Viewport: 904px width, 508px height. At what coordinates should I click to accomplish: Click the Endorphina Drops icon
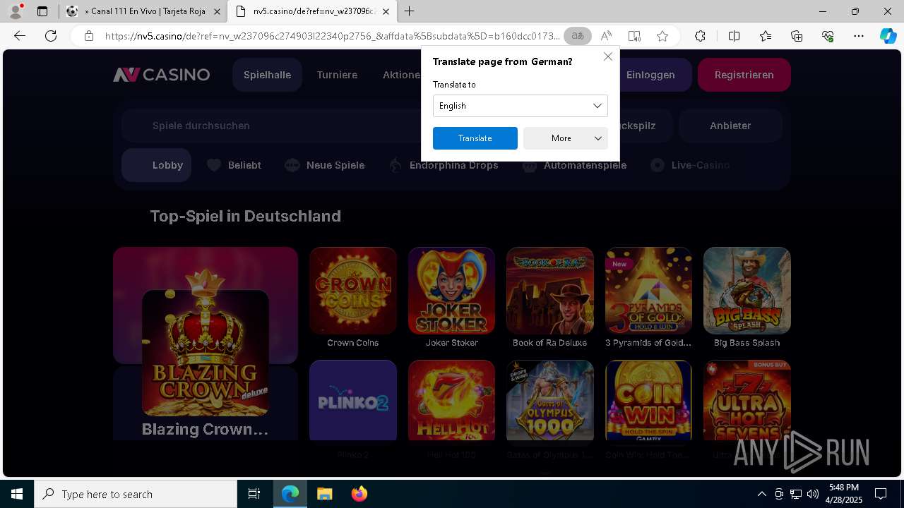[x=395, y=165]
